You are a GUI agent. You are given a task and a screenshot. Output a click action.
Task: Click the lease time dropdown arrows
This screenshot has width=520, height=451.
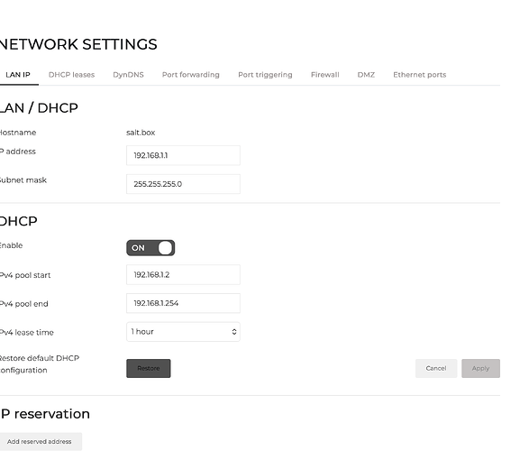tap(234, 332)
